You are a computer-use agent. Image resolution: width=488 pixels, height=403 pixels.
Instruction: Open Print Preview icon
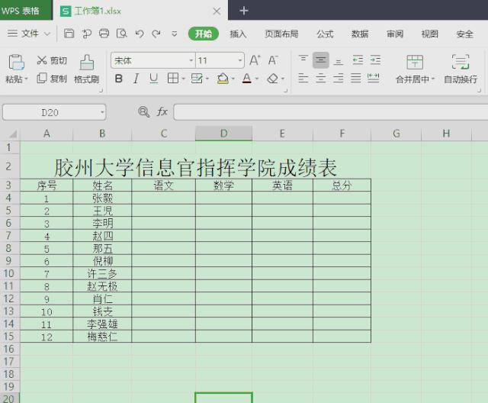point(122,34)
